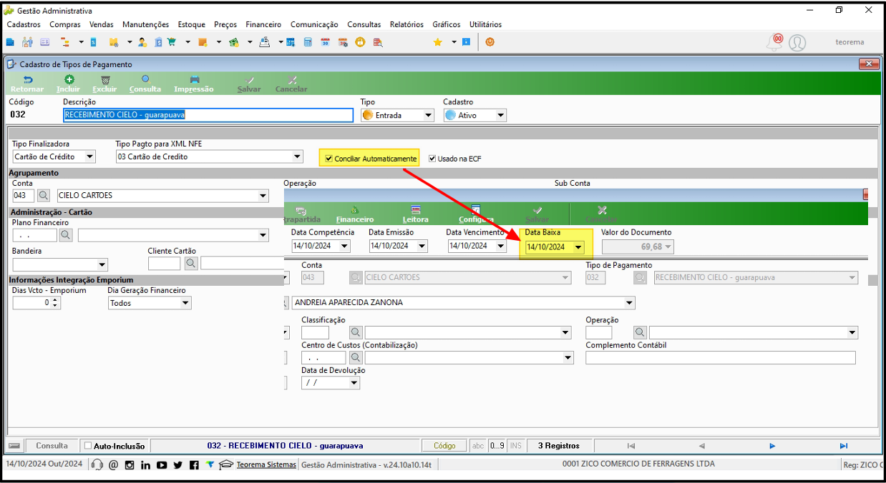Open the Relatórios menu
The width and height of the screenshot is (886, 483).
(x=407, y=24)
